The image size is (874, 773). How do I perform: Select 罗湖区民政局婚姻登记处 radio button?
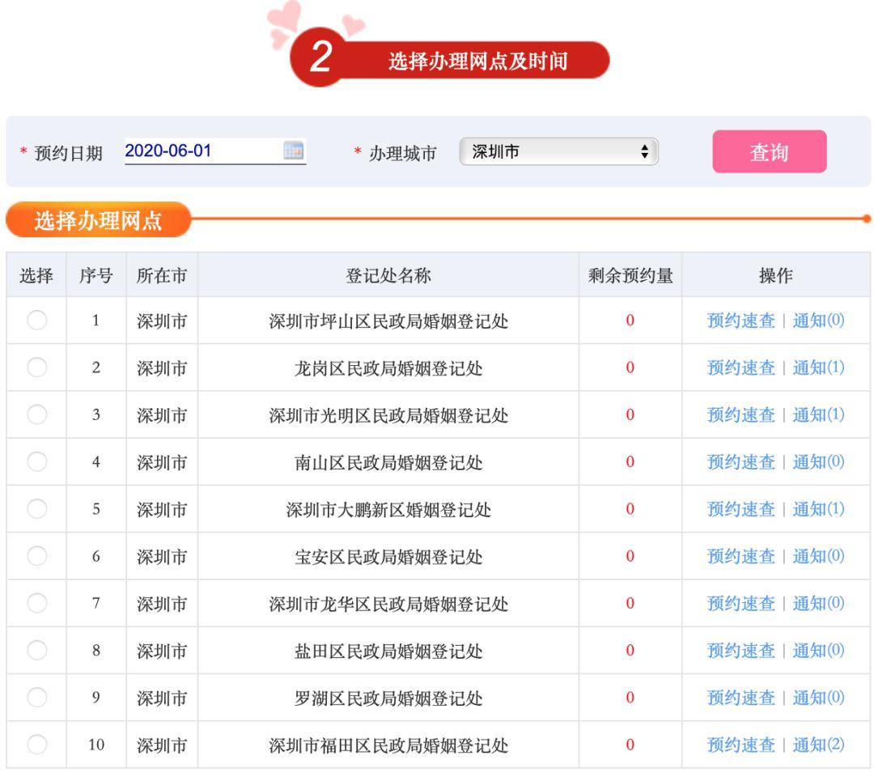[x=37, y=697]
